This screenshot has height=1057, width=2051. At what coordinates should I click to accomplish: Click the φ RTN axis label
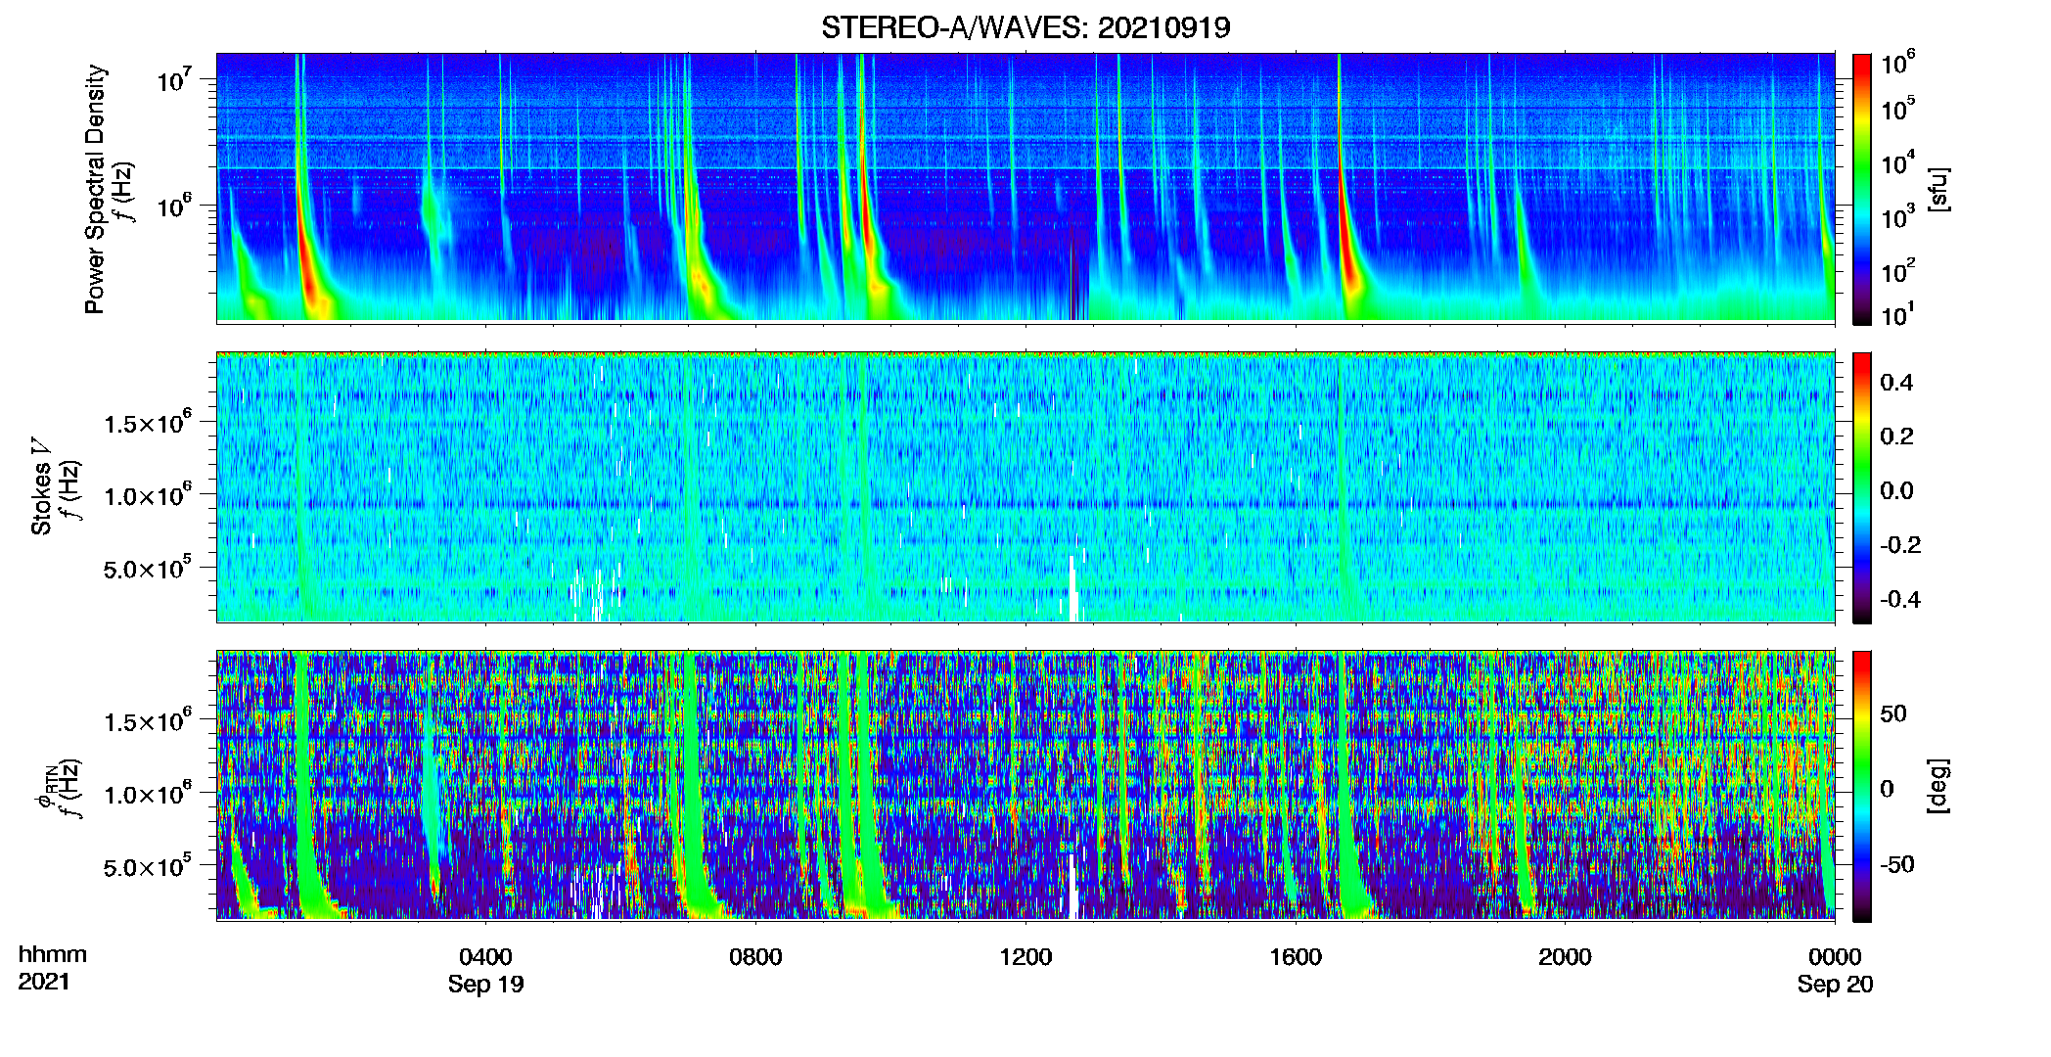tap(45, 788)
